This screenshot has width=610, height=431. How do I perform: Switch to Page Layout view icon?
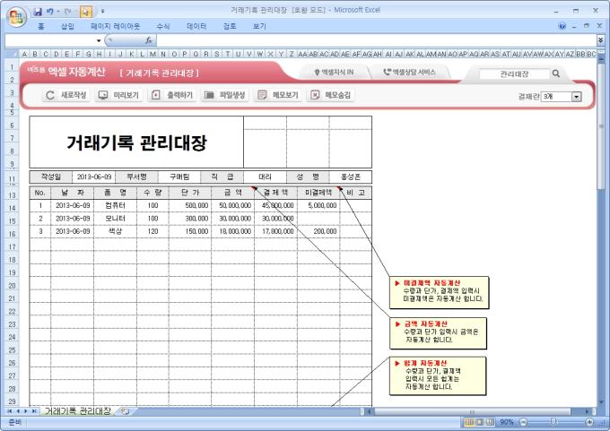(480, 422)
